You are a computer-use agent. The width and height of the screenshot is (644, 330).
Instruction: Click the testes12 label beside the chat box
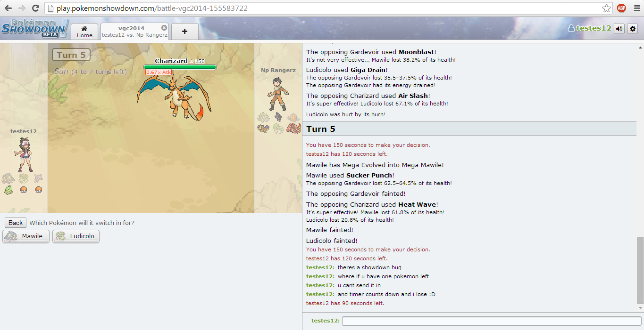[x=325, y=321]
